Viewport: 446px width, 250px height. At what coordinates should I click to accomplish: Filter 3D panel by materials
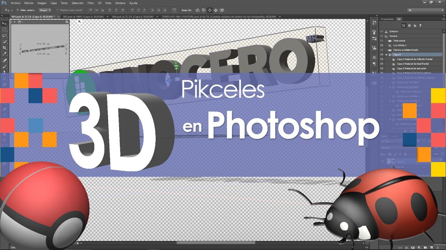coord(415,25)
